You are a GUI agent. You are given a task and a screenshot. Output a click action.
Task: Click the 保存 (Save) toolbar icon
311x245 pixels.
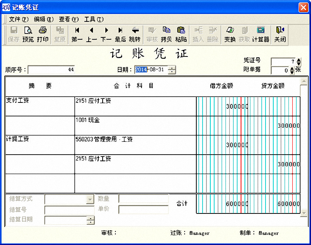coord(14,35)
